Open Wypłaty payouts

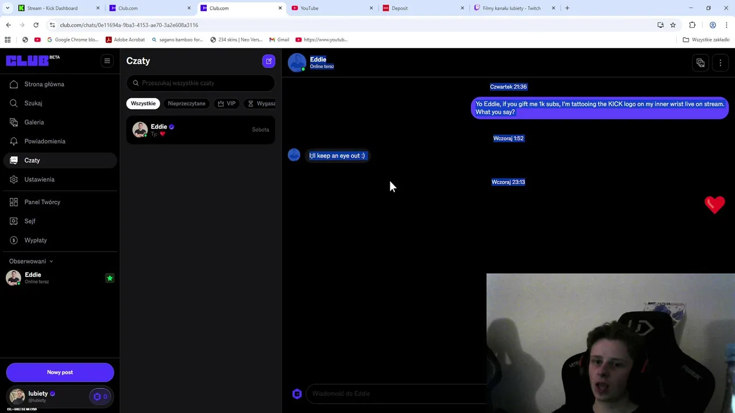[x=60, y=240]
